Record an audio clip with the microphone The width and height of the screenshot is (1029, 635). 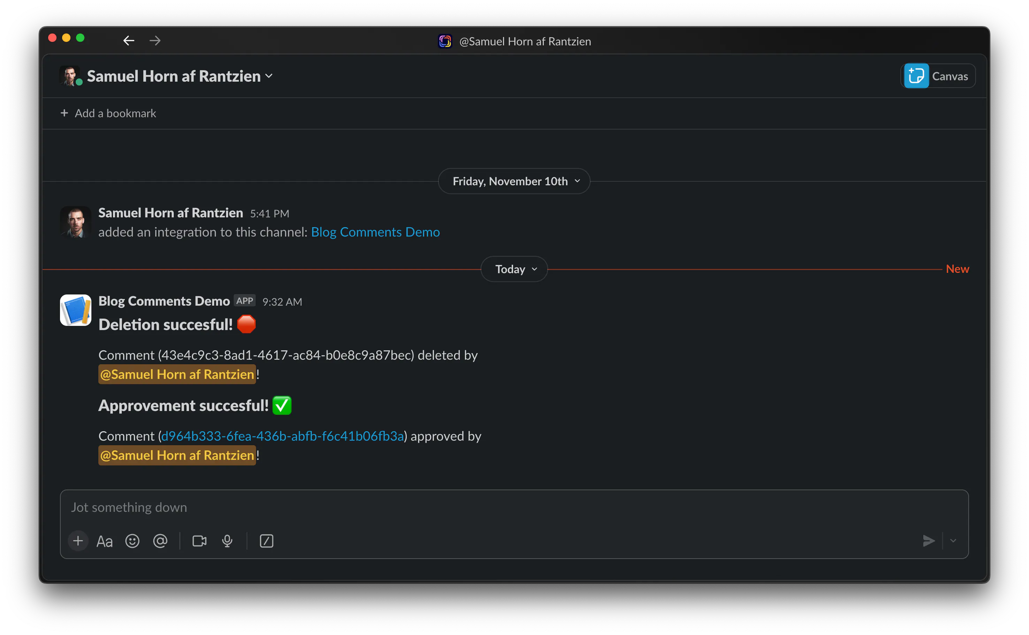(x=227, y=541)
